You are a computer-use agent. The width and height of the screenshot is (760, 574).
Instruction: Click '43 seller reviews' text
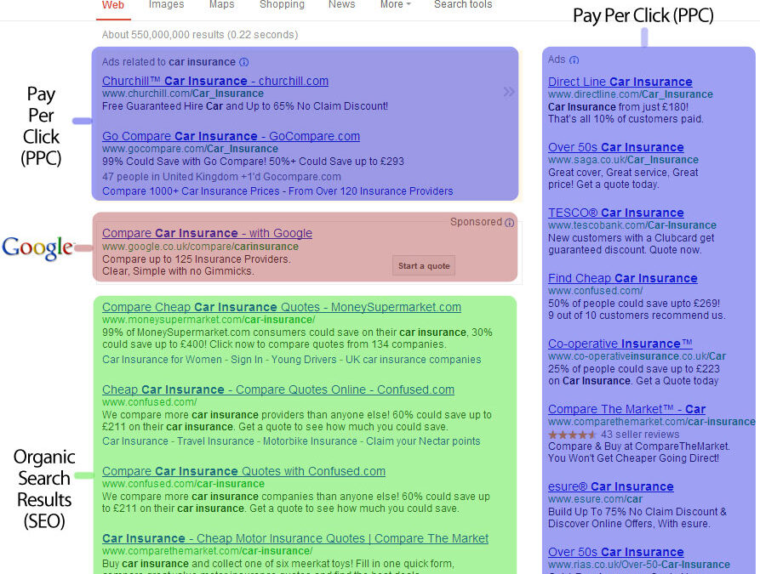coord(640,435)
